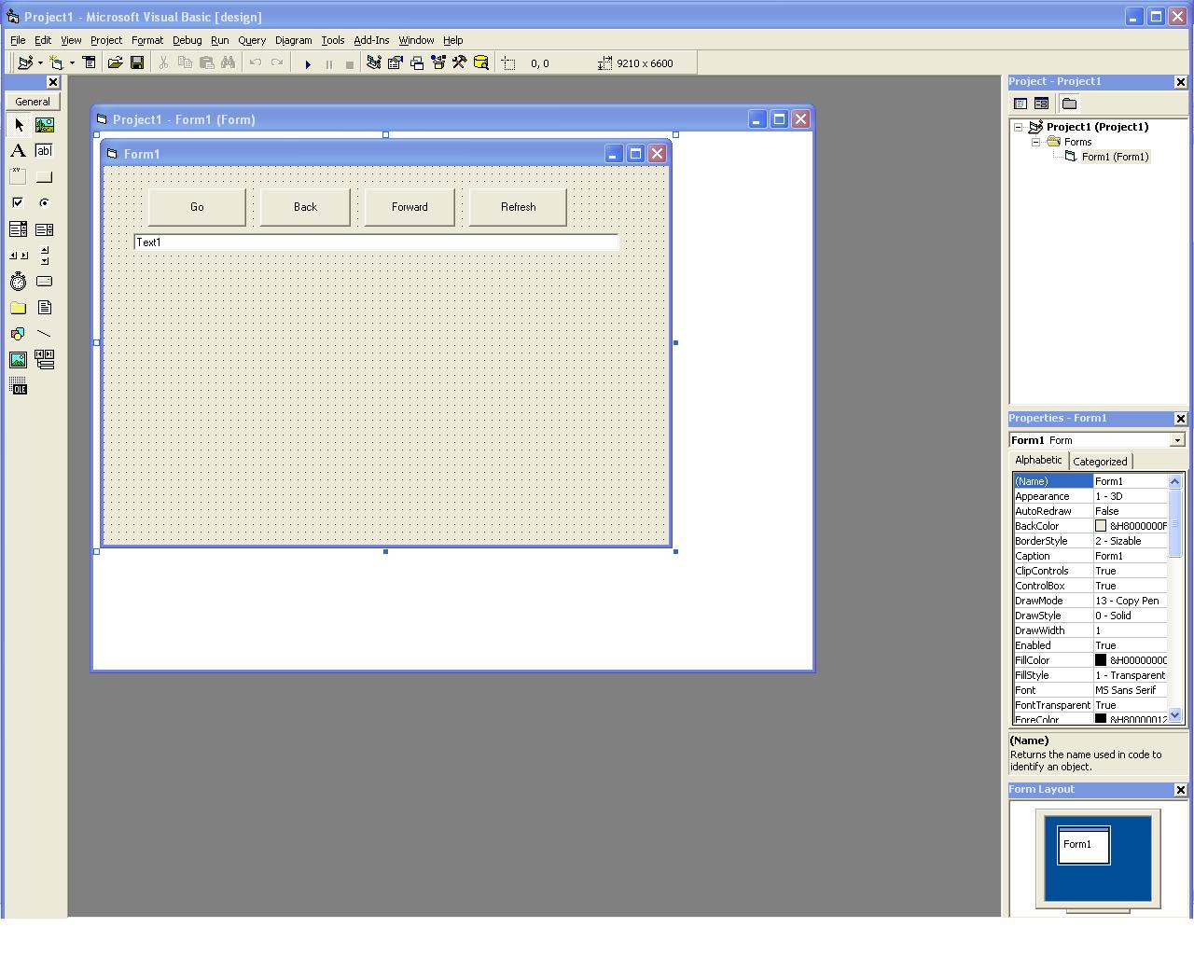This screenshot has width=1194, height=955.
Task: Select the Text1 textbox on the form
Action: click(376, 242)
